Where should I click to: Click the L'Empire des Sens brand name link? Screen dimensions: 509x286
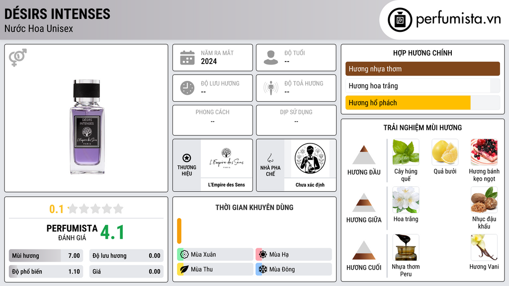click(x=226, y=185)
